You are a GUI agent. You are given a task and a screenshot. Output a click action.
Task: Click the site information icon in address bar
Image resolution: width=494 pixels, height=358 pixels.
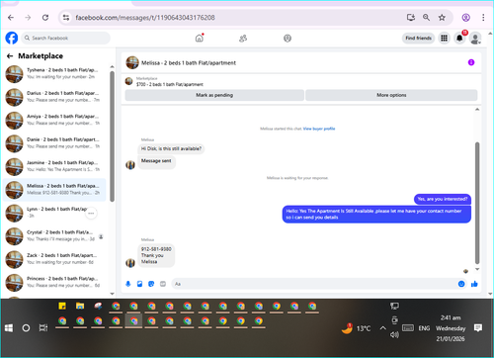point(66,18)
